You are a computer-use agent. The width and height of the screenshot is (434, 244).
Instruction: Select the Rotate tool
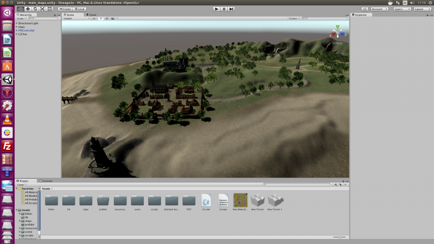click(x=35, y=9)
